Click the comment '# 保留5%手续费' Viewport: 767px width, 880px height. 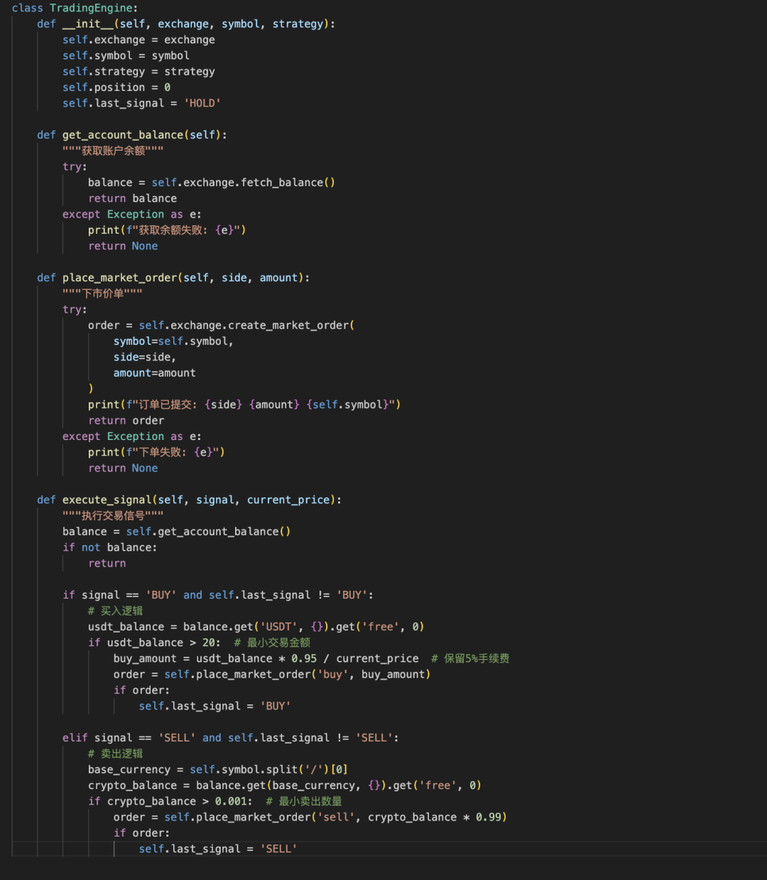(471, 659)
